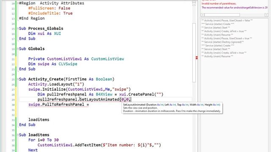Place cursor in 'pull2refreshpanel.SetLayoutAnimated(0,0,' line
This screenshot has height=152, width=271.
(x=84, y=100)
